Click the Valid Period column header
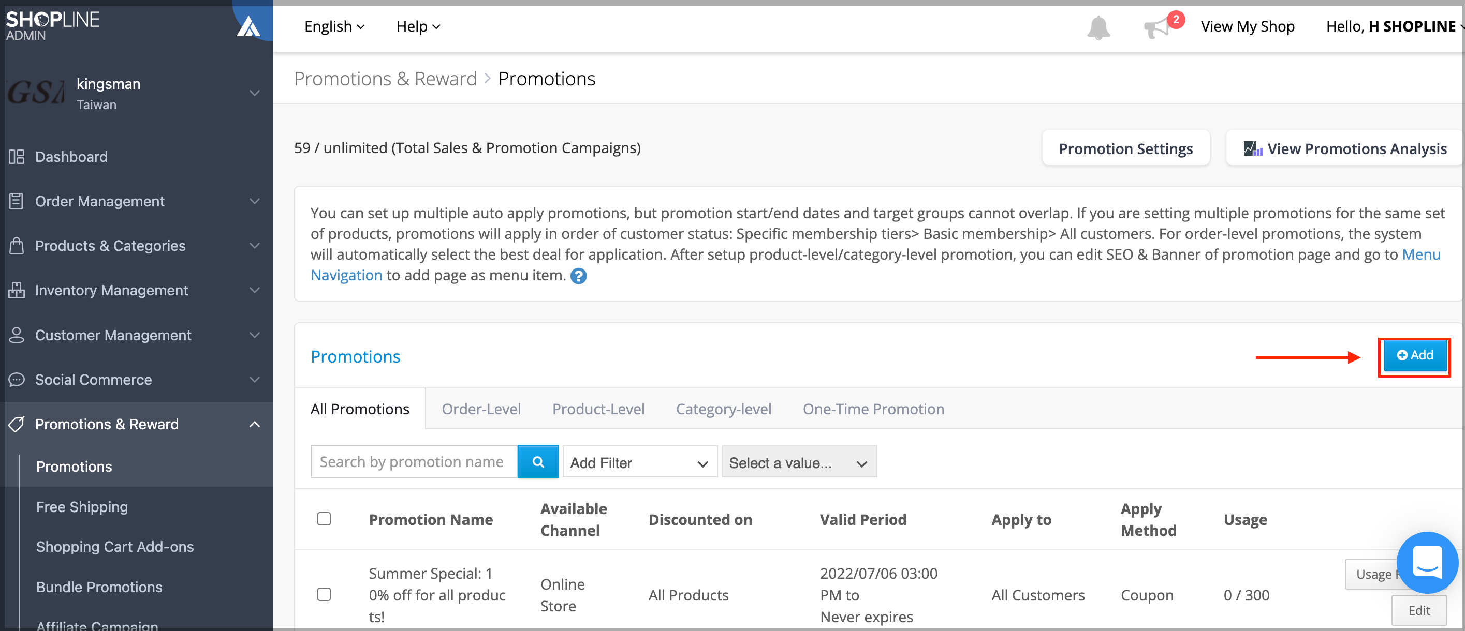Image resolution: width=1465 pixels, height=631 pixels. point(863,520)
